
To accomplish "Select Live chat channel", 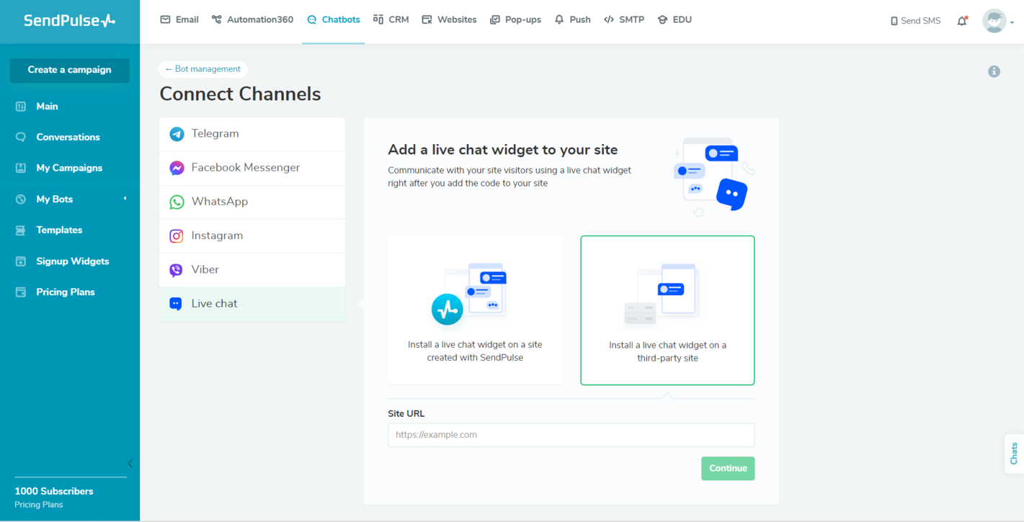I will point(252,303).
